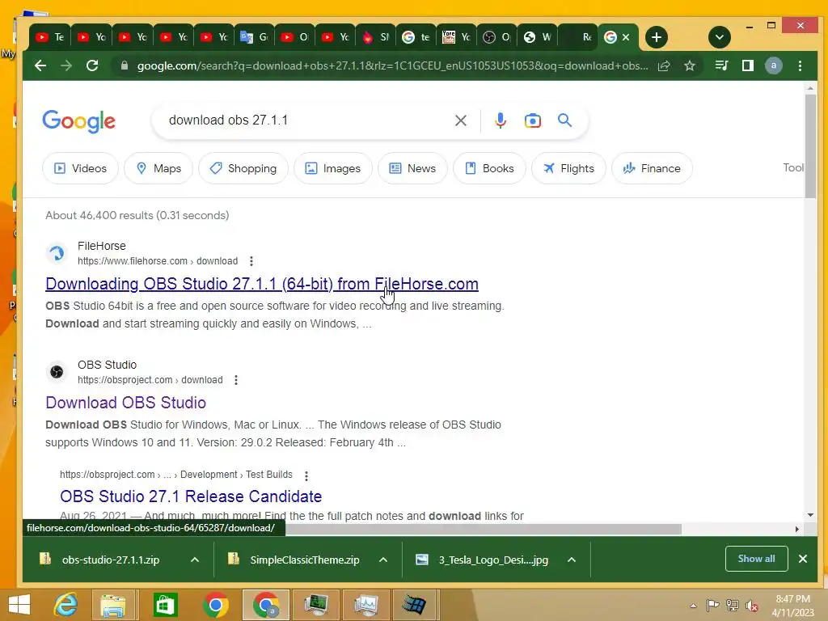The height and width of the screenshot is (621, 828).
Task: Reload the Google search page
Action: point(92,65)
